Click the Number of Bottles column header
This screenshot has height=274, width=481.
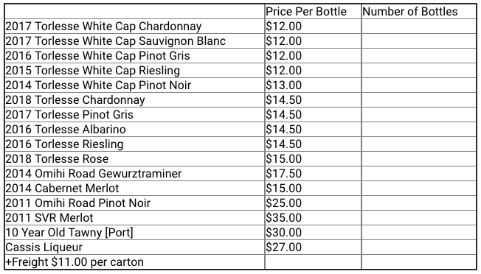coord(419,12)
